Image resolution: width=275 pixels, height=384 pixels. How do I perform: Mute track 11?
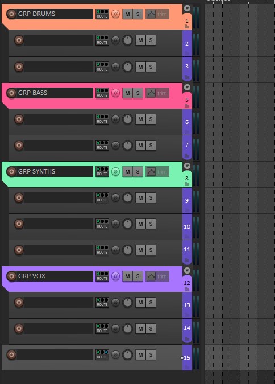pyautogui.click(x=141, y=250)
